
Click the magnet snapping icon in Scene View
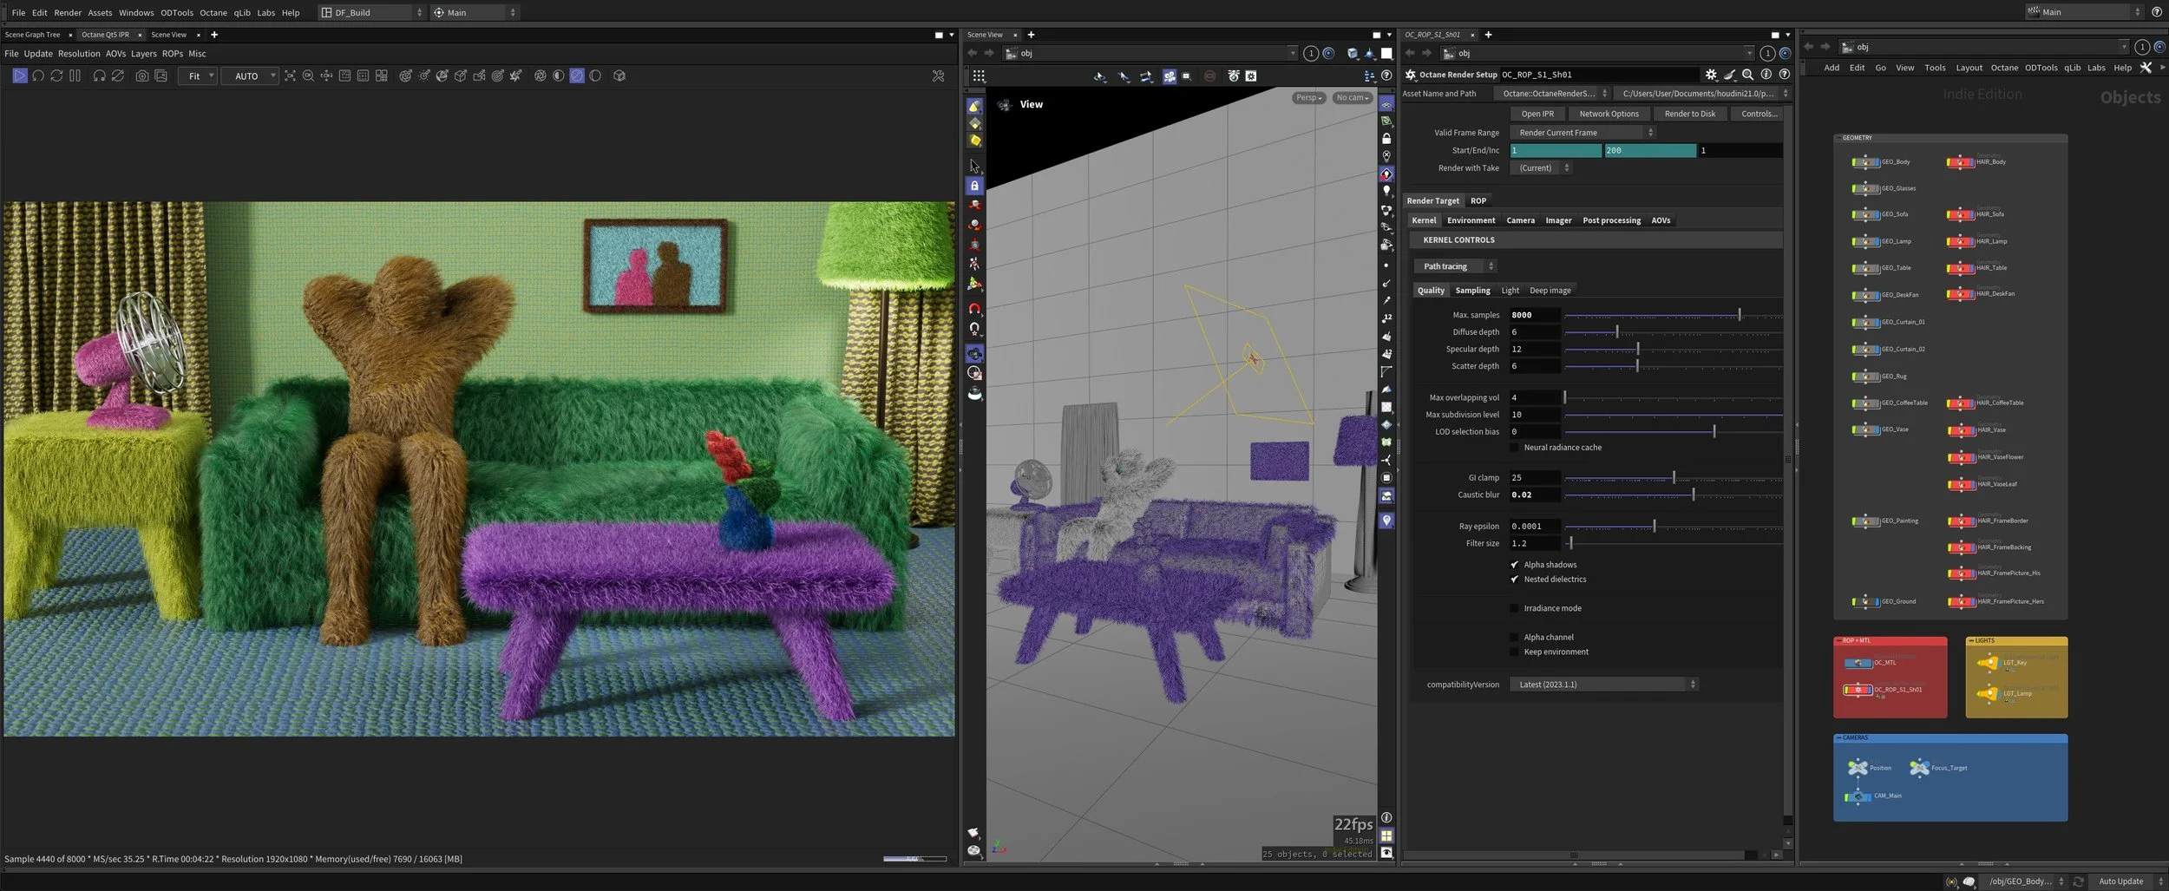[x=974, y=309]
